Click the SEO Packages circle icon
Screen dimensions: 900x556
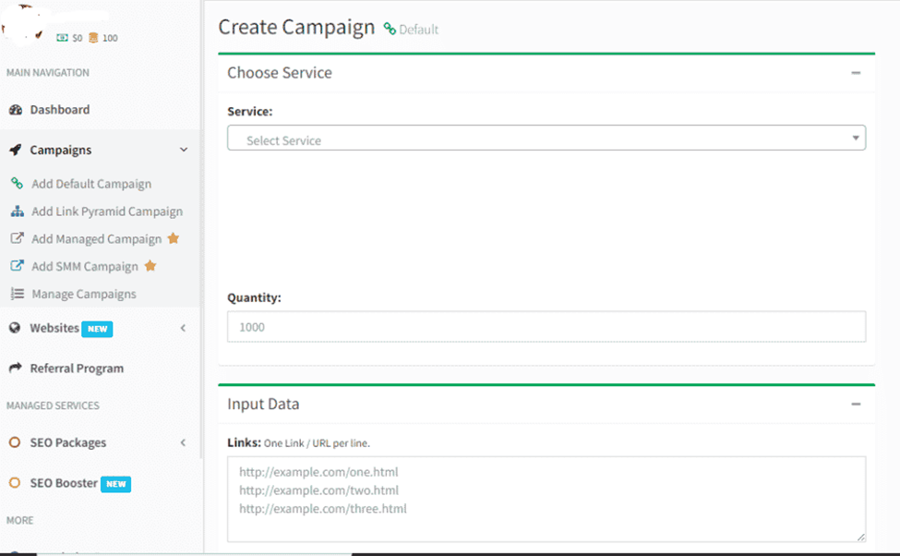15,442
